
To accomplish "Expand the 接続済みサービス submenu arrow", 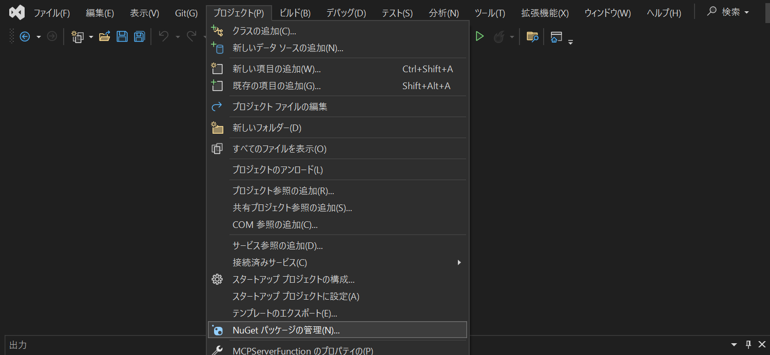I will pyautogui.click(x=459, y=262).
